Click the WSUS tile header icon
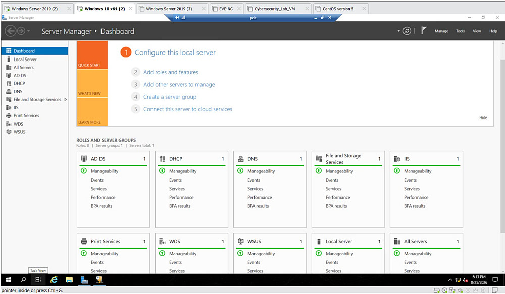Viewport: 505px width, 294px height. coord(240,241)
